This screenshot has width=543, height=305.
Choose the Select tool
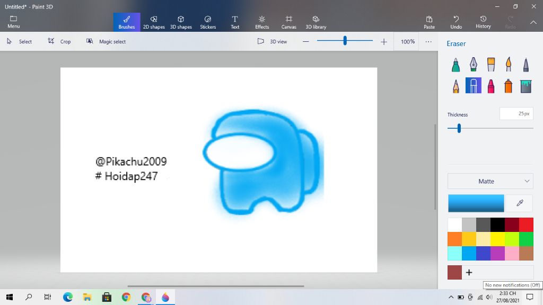20,41
